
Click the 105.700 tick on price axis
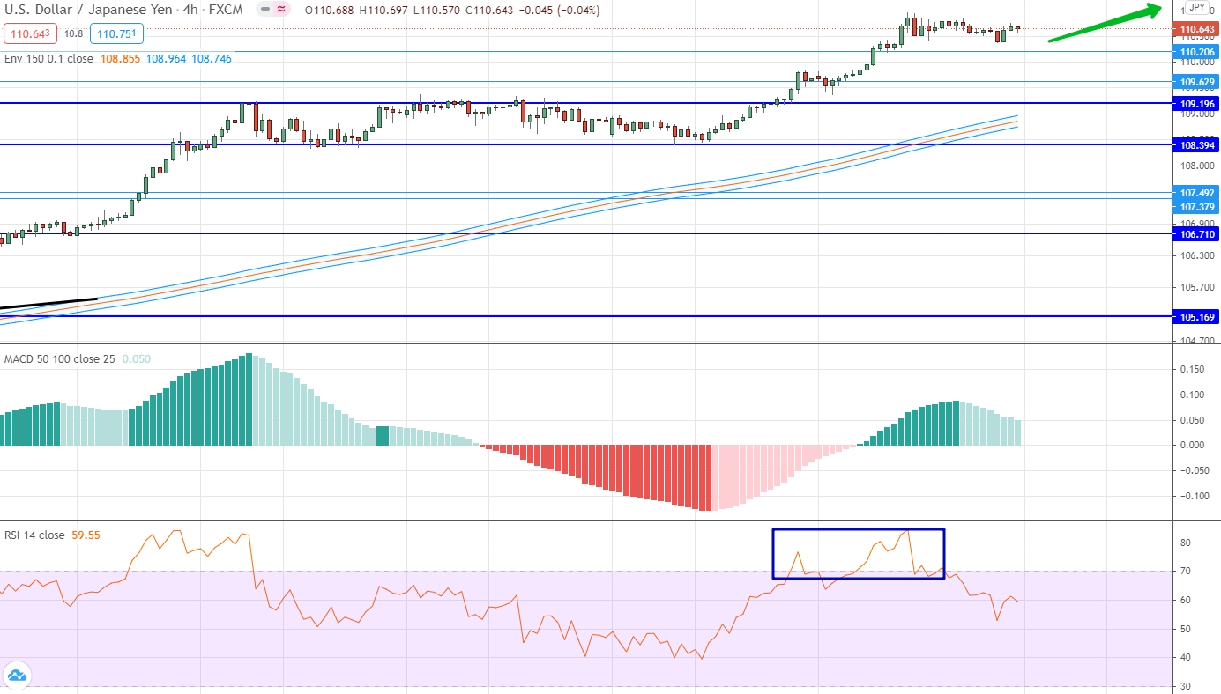pyautogui.click(x=1198, y=287)
